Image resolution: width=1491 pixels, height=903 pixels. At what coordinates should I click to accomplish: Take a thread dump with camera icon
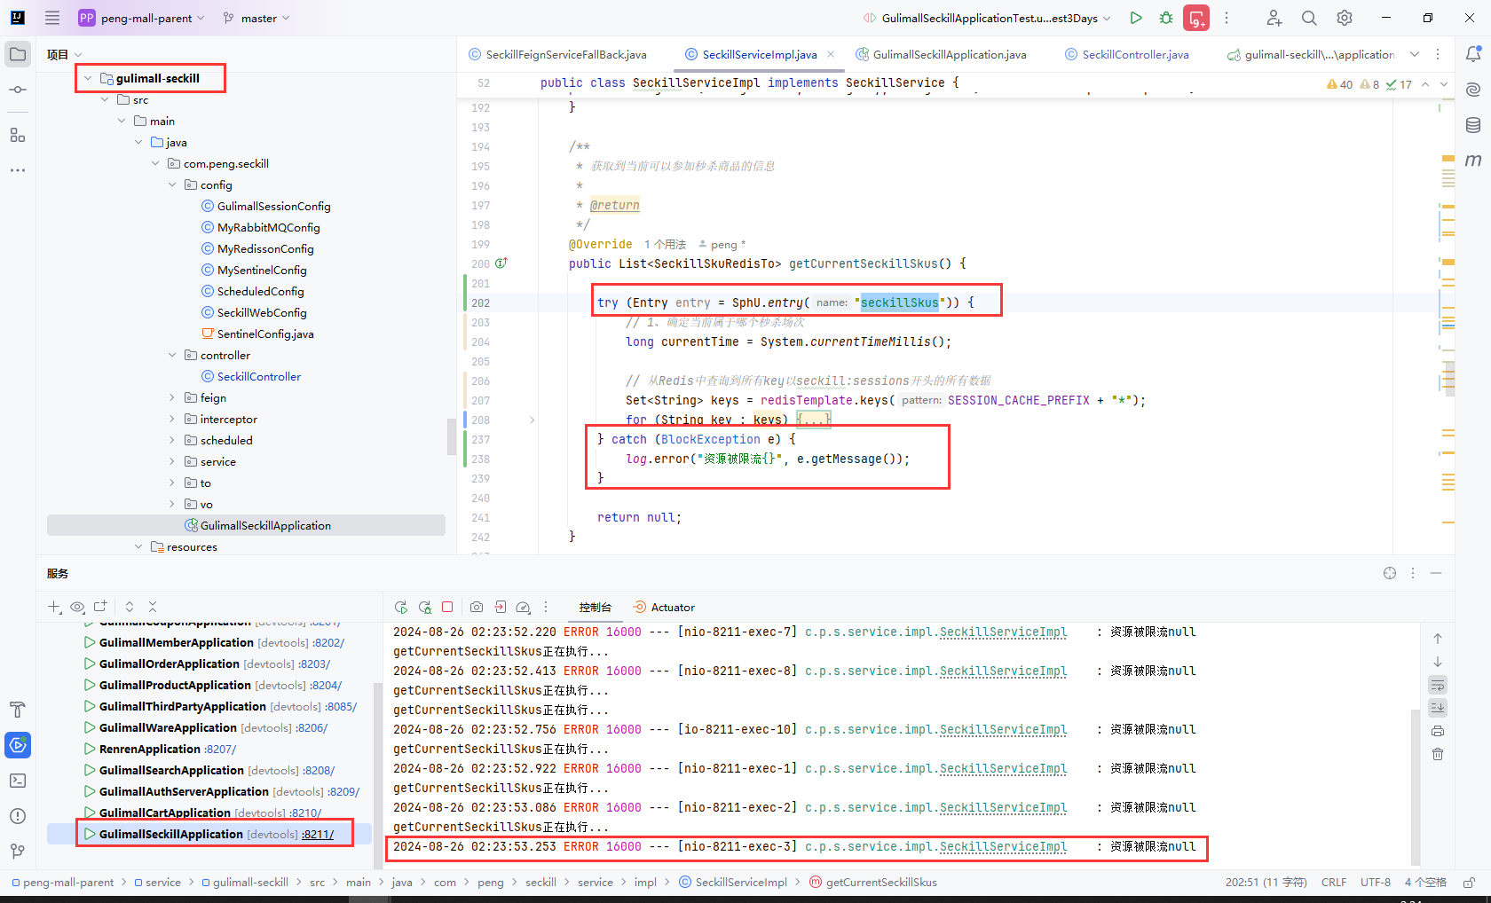pos(477,608)
